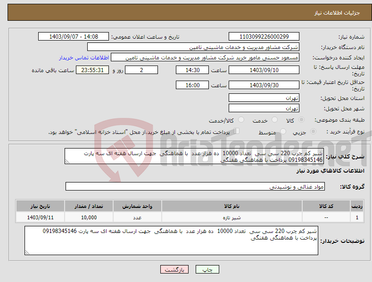This screenshot has width=372, height=282.
Task: Click the نام کالا column header
Action: coord(232,206)
